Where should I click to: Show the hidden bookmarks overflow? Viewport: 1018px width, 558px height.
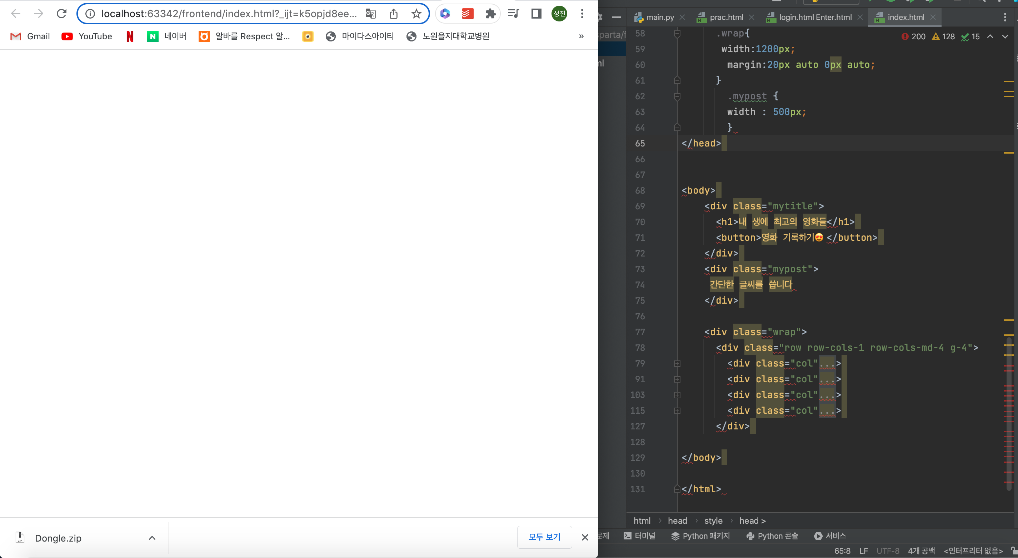[x=581, y=36]
